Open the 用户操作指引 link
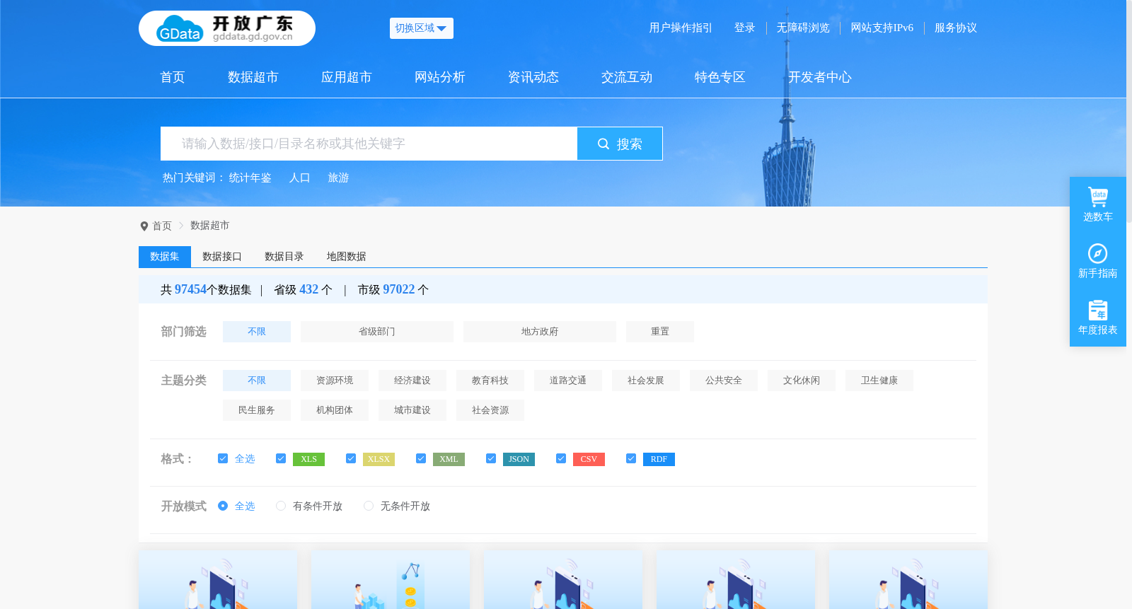 pos(681,28)
